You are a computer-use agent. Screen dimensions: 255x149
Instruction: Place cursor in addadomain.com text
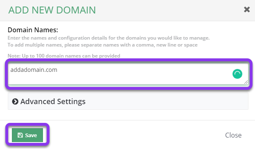click(x=34, y=70)
